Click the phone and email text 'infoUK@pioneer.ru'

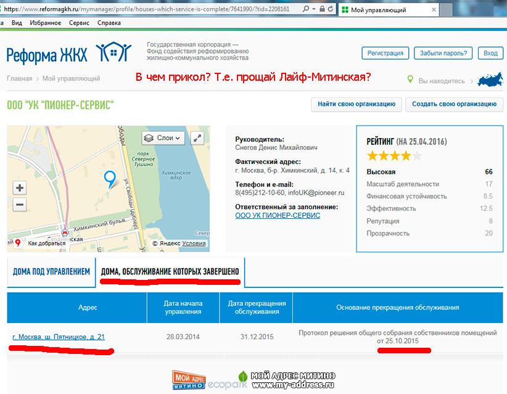tap(316, 192)
